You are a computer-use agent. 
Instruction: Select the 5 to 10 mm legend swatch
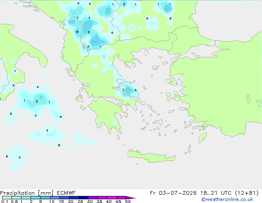pos(45,198)
